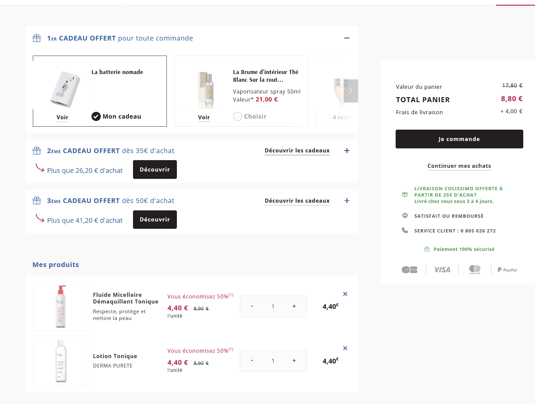Click the Fluide Micellaire quantity field
535x404 pixels.
click(273, 307)
